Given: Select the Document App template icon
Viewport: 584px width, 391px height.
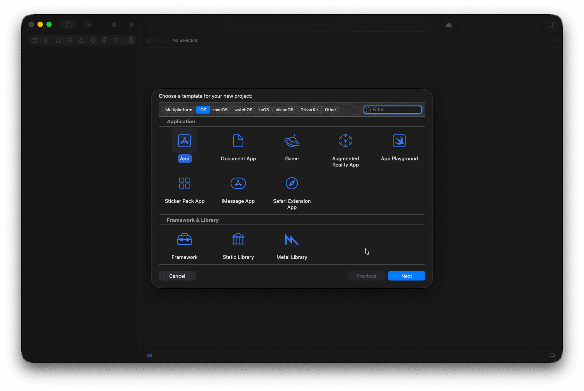Looking at the screenshot, I should [238, 141].
